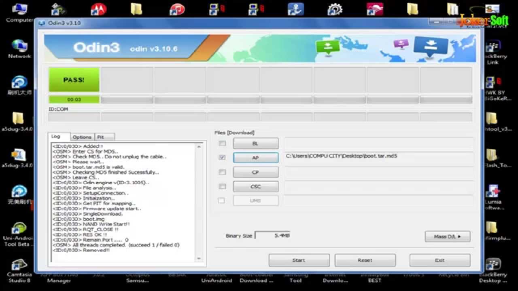Click the greyed UMS button
This screenshot has width=518, height=291.
(256, 200)
